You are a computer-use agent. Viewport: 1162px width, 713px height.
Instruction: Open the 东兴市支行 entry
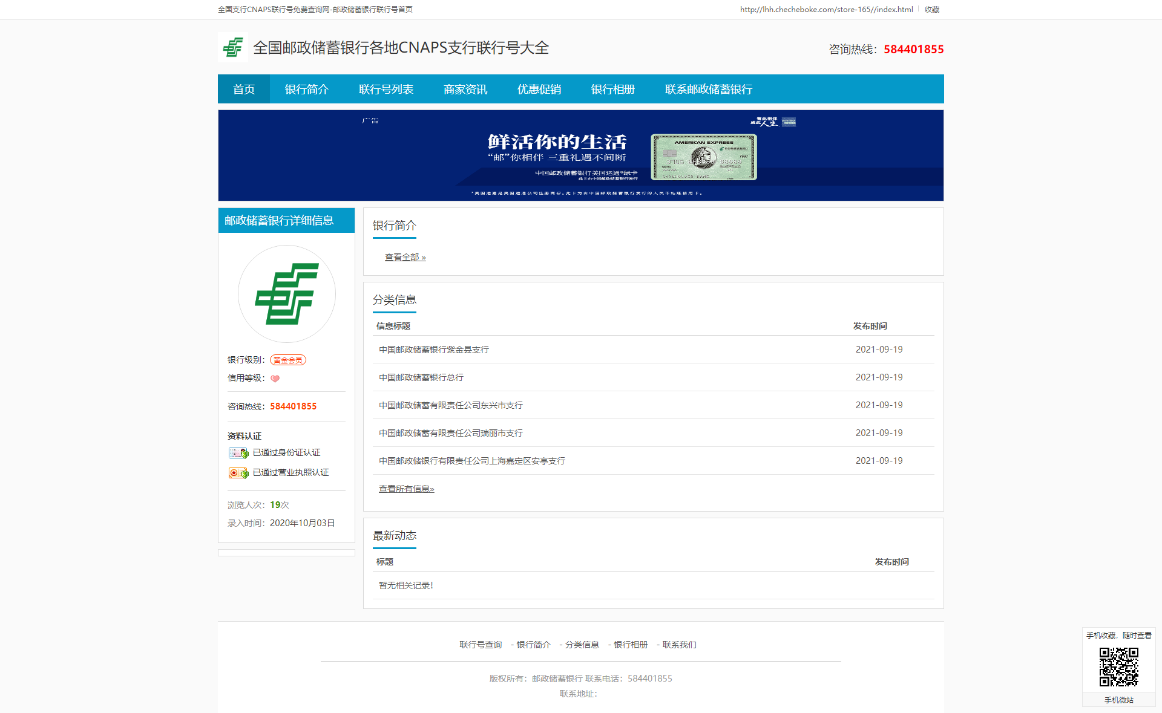point(451,405)
